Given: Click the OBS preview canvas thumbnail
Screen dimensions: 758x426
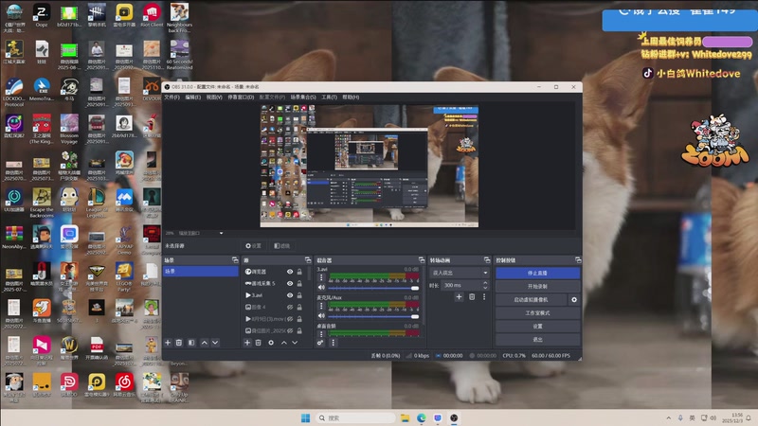Looking at the screenshot, I should [370, 166].
